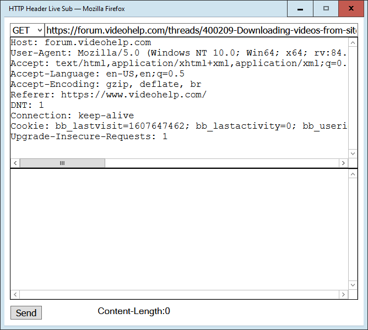Click the 'Host: forum.videohelp.com' header line
The height and width of the screenshot is (330, 368).
81,43
